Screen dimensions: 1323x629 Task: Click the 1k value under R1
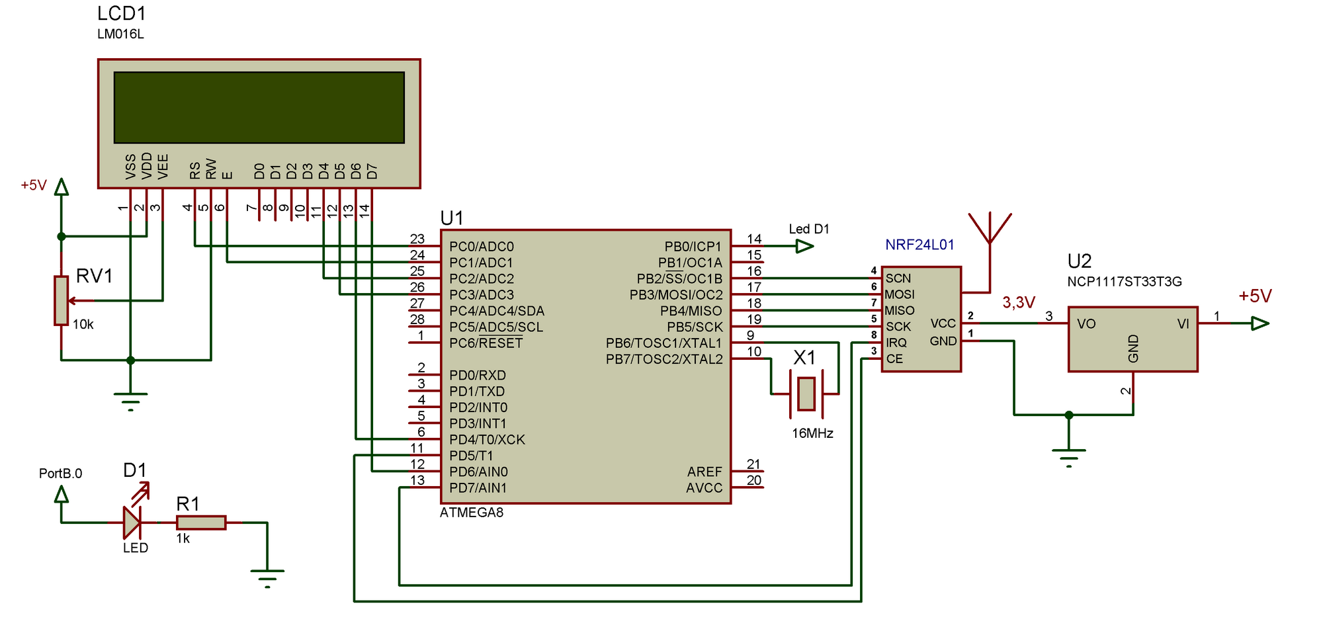[x=183, y=539]
